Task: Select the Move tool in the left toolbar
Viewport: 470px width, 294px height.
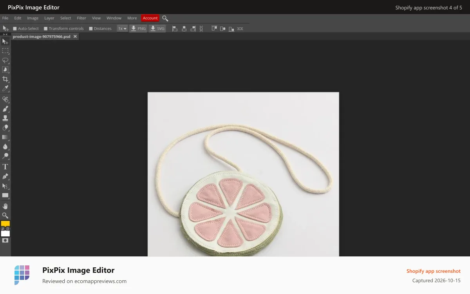Action: (5, 42)
